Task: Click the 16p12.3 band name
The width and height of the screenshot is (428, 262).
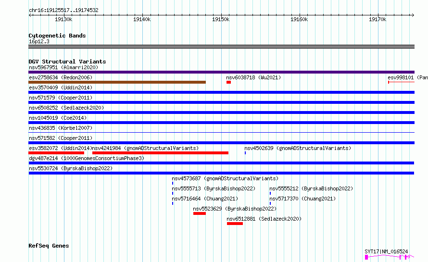Action: coord(39,41)
